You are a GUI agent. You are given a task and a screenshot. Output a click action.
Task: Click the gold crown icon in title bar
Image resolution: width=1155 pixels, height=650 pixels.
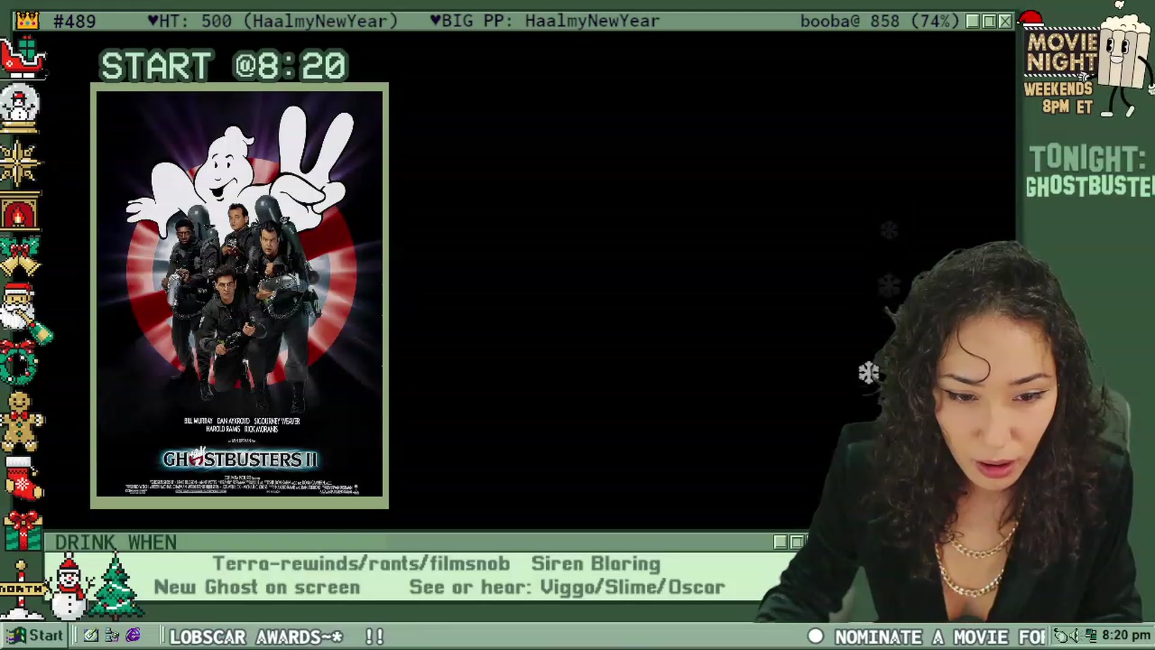(28, 21)
